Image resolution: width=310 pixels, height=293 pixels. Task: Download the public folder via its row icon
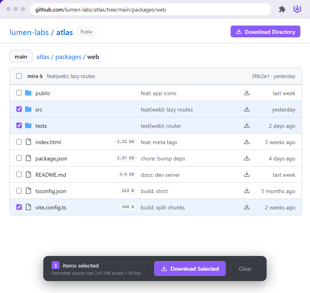coord(246,93)
